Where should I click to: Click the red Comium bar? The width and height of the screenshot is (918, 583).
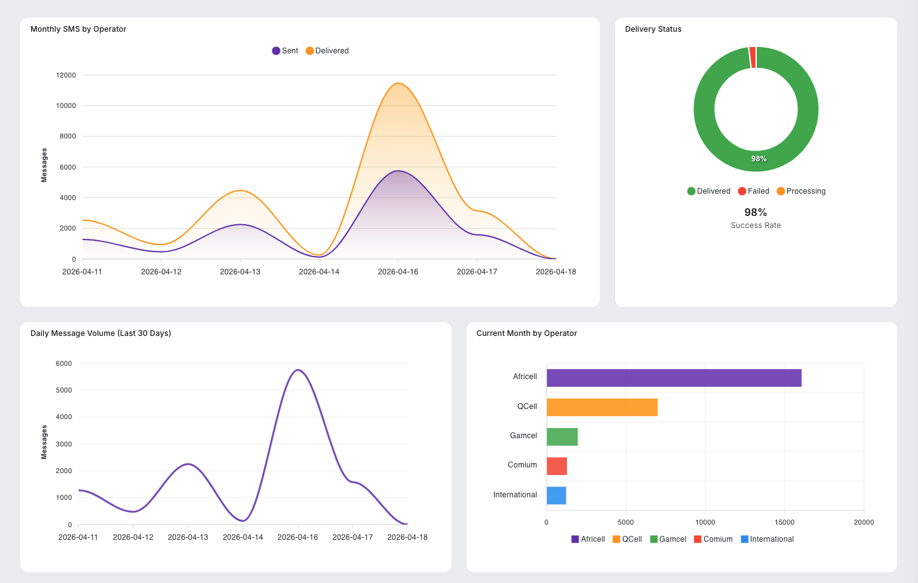pyautogui.click(x=557, y=466)
